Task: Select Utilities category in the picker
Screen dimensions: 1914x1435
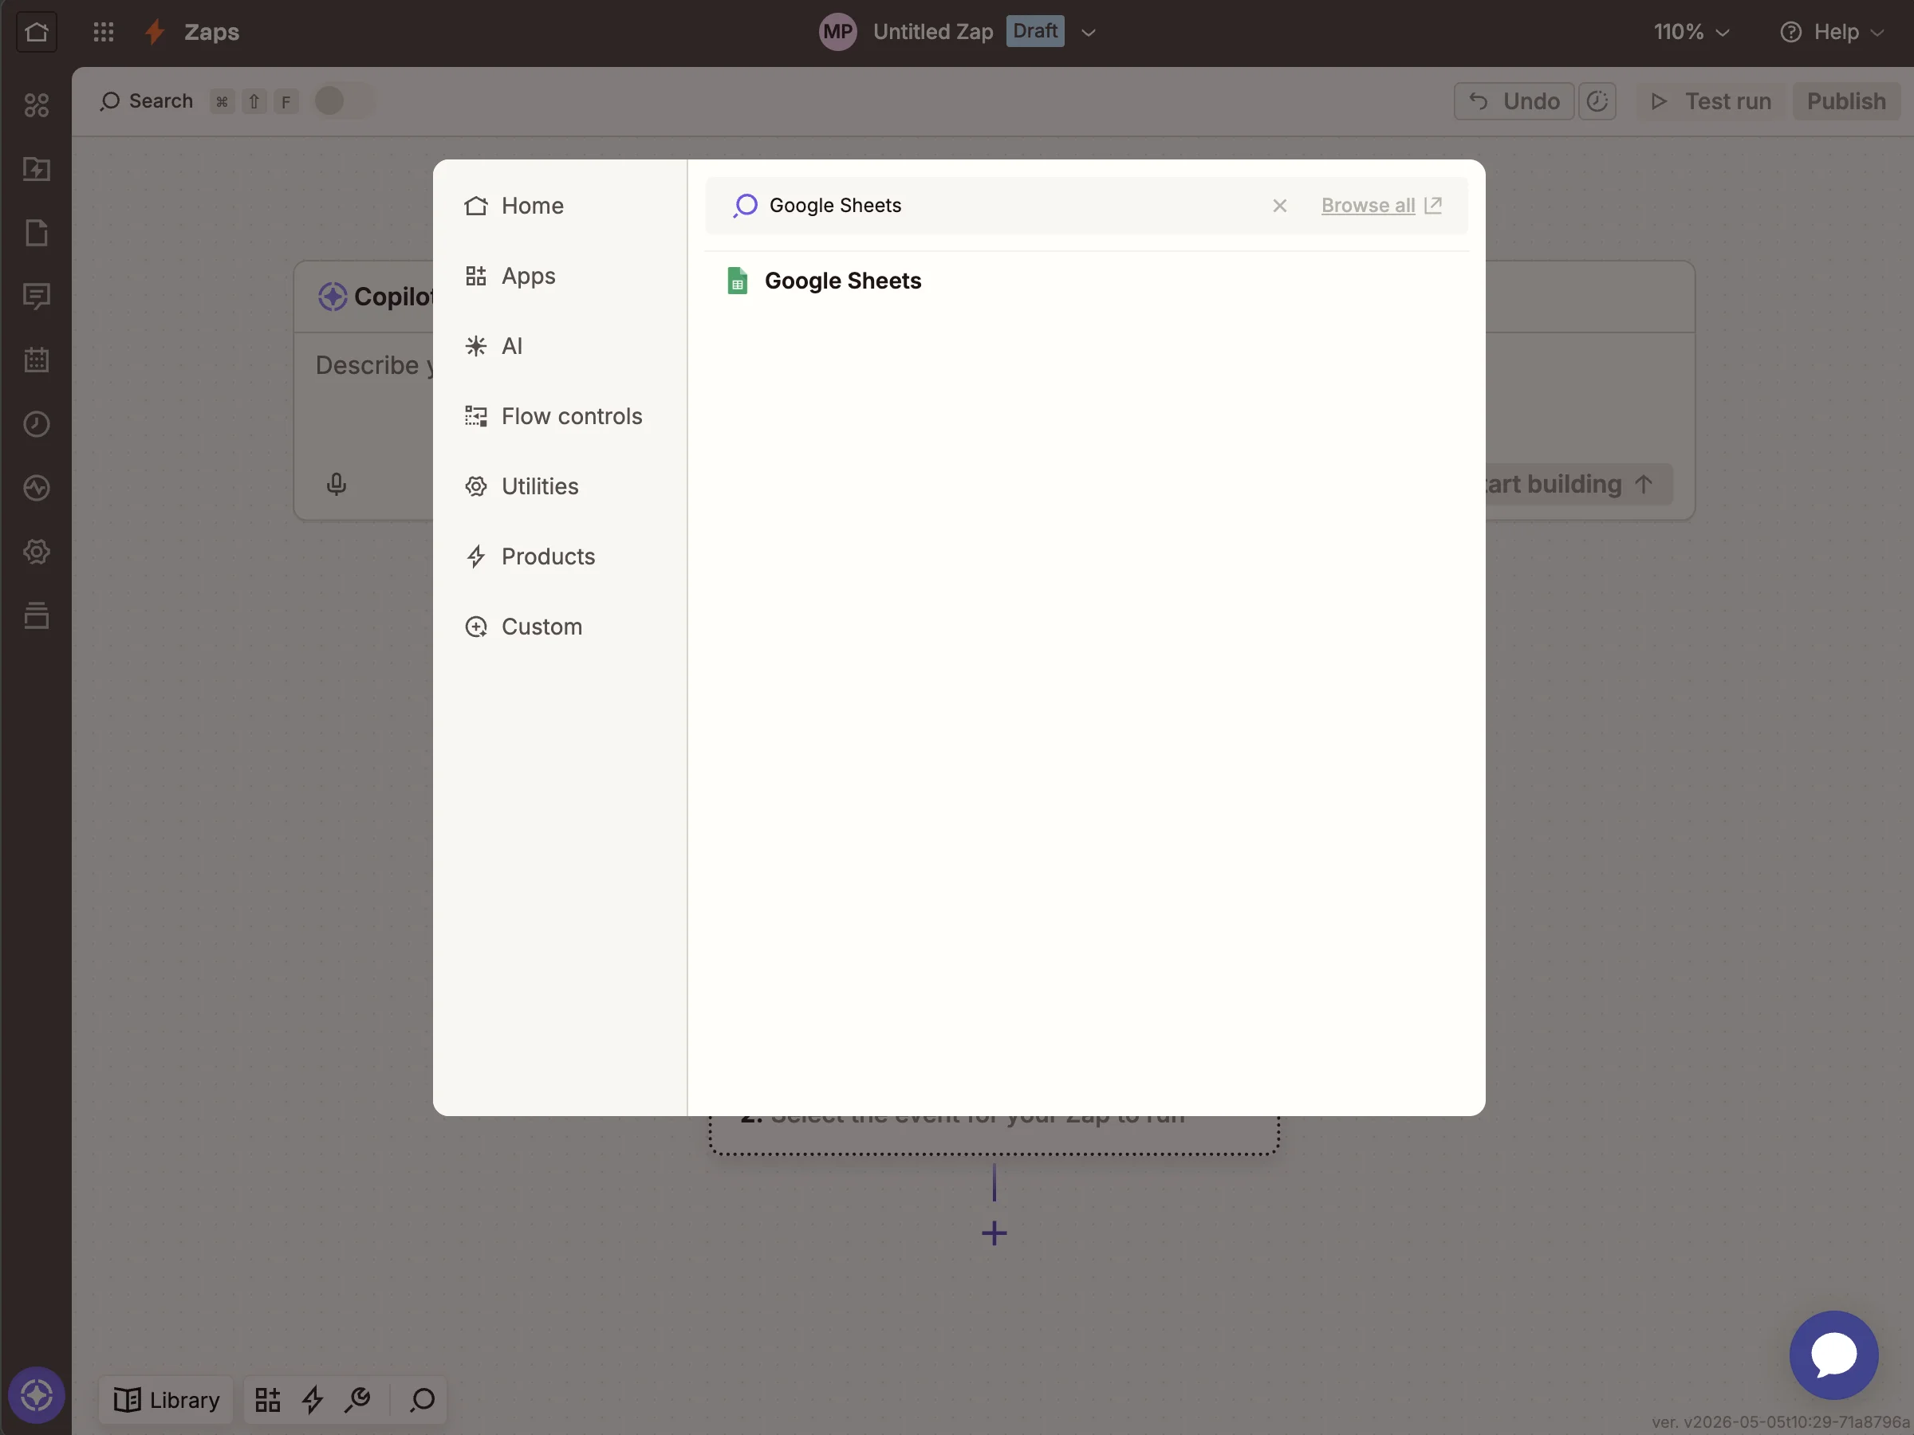Action: (560, 486)
